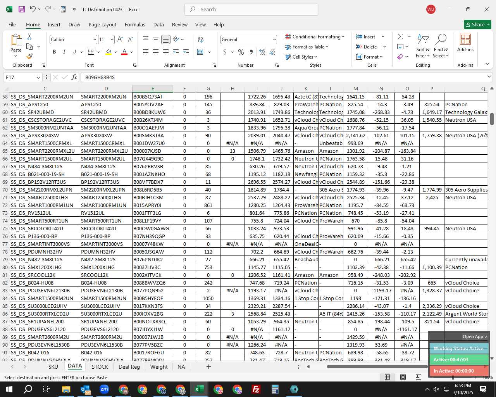Copy the selected cells
This screenshot has width=496, height=397.
point(29,47)
